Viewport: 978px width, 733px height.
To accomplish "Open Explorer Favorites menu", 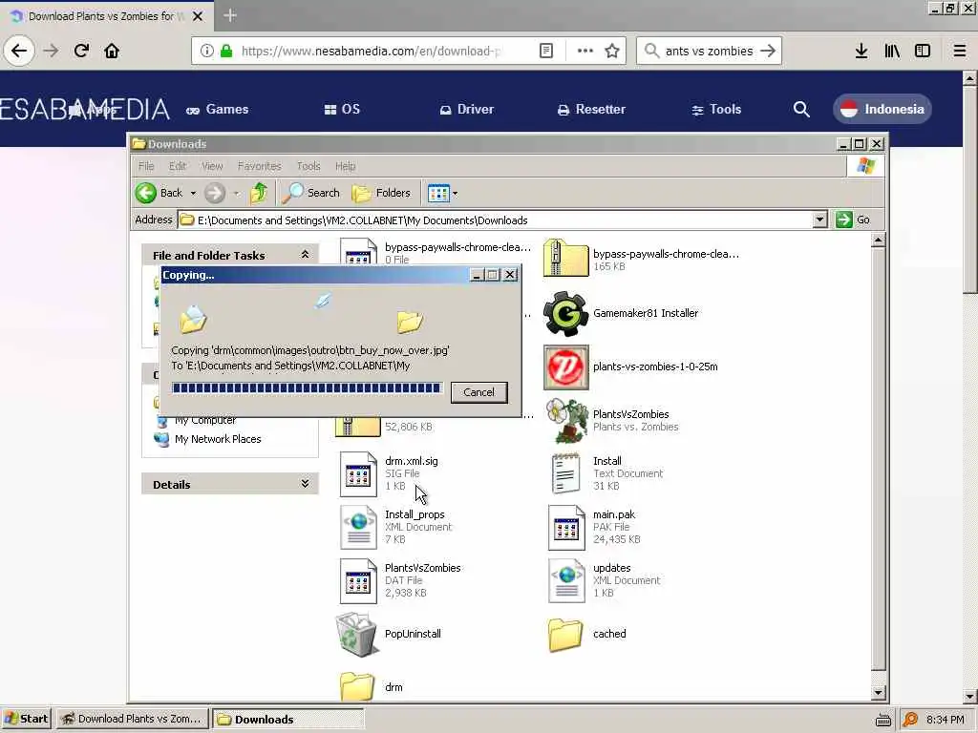I will (x=260, y=166).
